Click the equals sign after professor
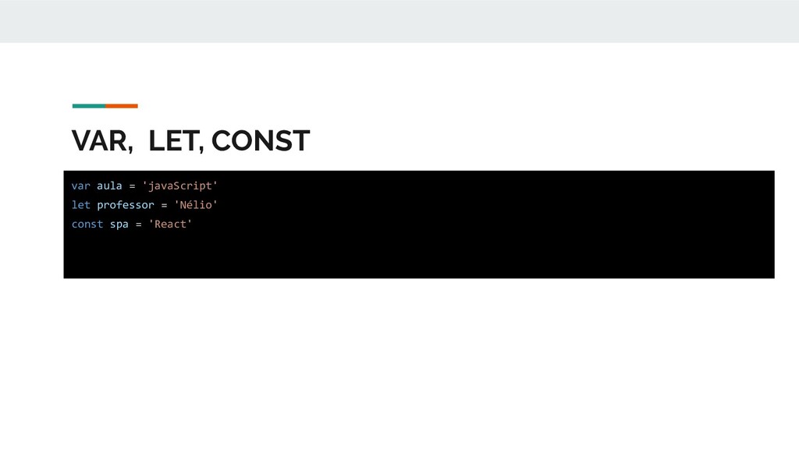Image resolution: width=799 pixels, height=449 pixels. [x=164, y=205]
